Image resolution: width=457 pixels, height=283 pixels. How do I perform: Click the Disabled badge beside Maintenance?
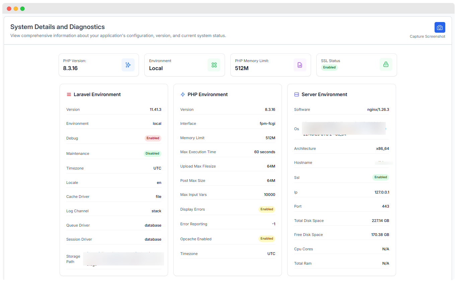[x=152, y=154]
